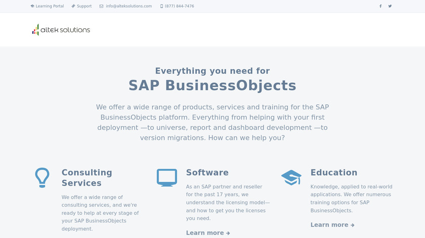This screenshot has height=238, width=425.
Task: Click the Consulting Services lightbulb icon
Action: [x=42, y=177]
